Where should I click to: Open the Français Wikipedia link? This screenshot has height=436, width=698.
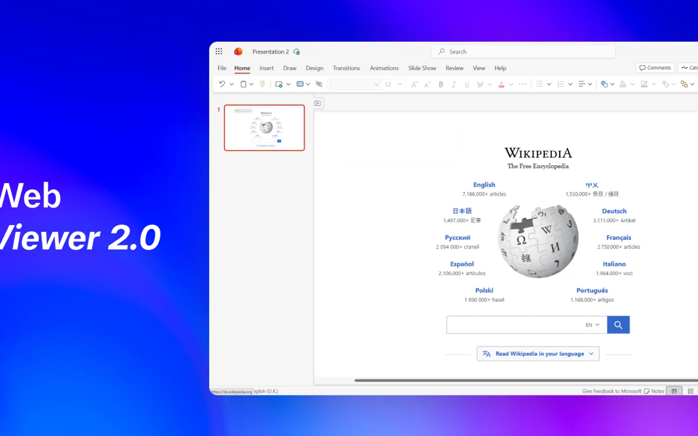click(619, 238)
